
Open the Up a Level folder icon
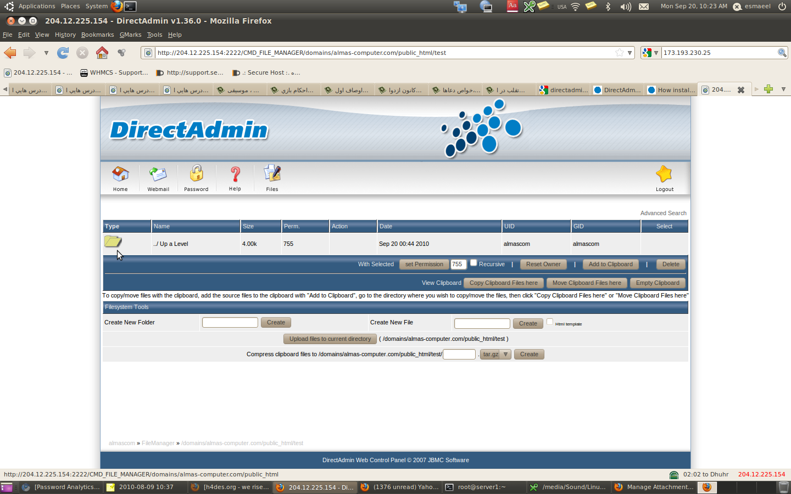113,242
